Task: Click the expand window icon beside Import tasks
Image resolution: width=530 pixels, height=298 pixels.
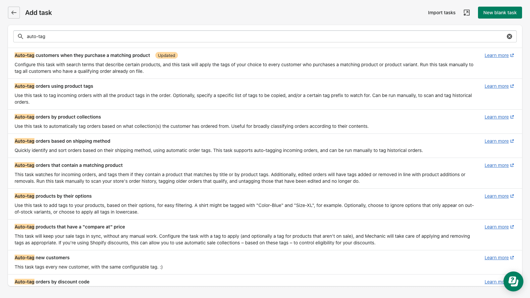Action: point(467,13)
